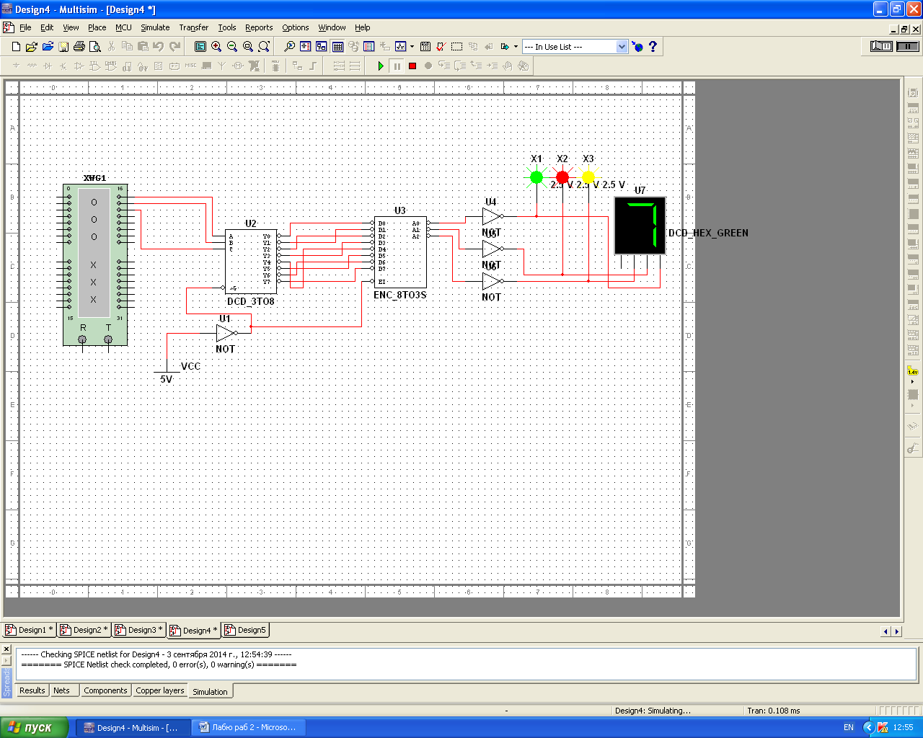Viewport: 923px width, 738px height.
Task: Print the circuit
Action: coord(79,46)
